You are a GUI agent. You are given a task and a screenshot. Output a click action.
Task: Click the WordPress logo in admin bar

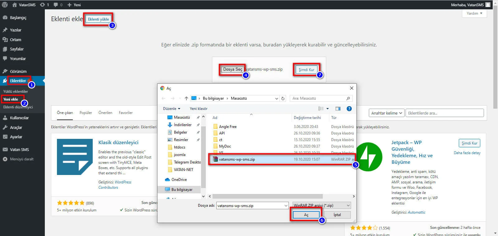click(x=5, y=5)
